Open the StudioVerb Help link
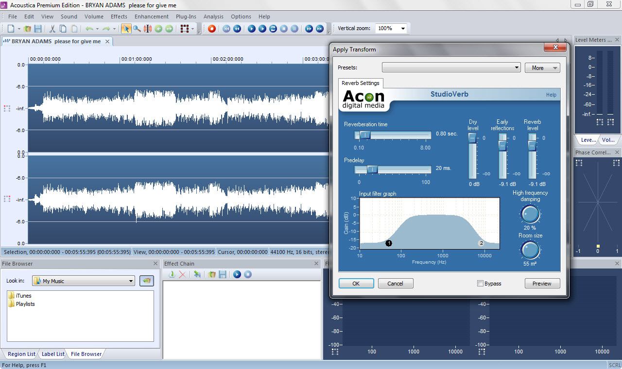The image size is (622, 369). click(551, 95)
